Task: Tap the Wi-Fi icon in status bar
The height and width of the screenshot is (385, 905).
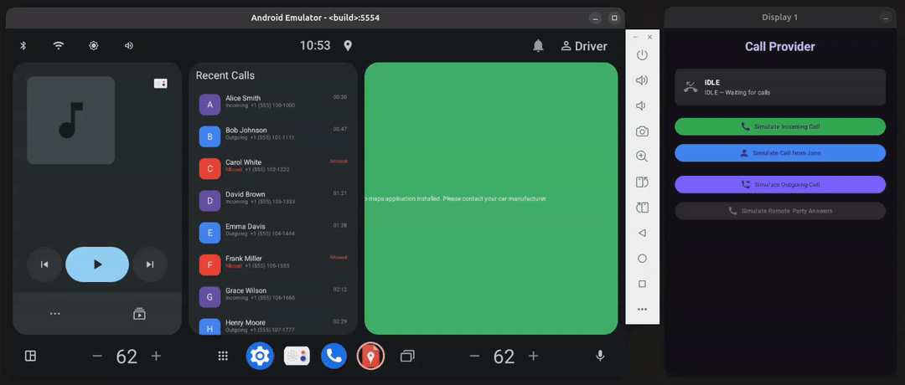Action: [59, 45]
